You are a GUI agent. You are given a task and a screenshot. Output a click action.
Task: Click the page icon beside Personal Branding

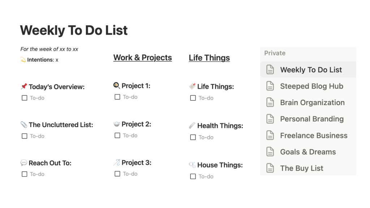pyautogui.click(x=270, y=119)
